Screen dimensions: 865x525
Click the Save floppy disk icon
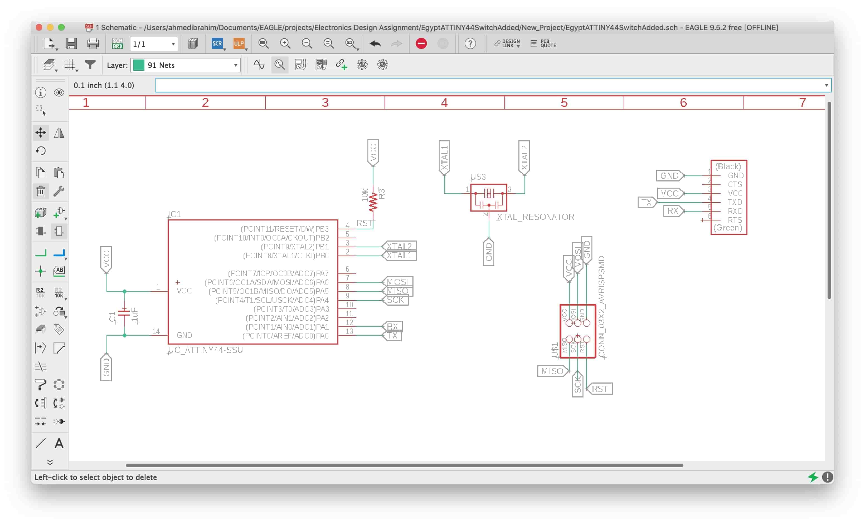(71, 44)
